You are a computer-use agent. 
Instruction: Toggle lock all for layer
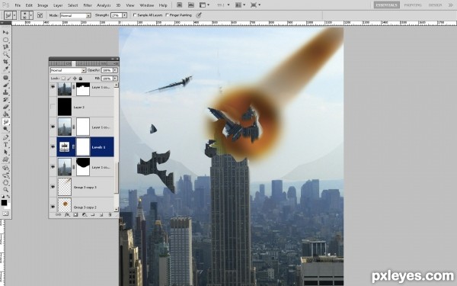[81, 79]
